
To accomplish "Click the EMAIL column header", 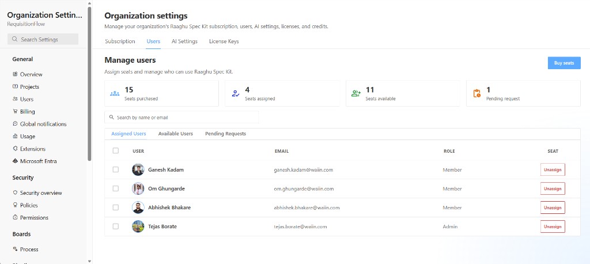I will pos(282,151).
